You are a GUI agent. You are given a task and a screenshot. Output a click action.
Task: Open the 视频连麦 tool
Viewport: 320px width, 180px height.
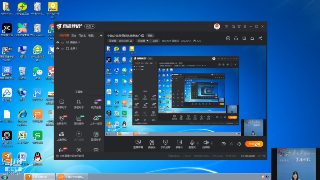[96, 104]
